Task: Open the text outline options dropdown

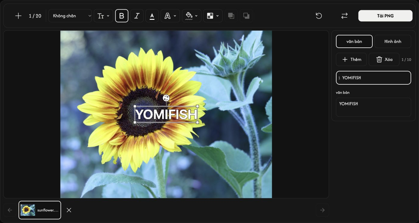Action: click(x=170, y=16)
